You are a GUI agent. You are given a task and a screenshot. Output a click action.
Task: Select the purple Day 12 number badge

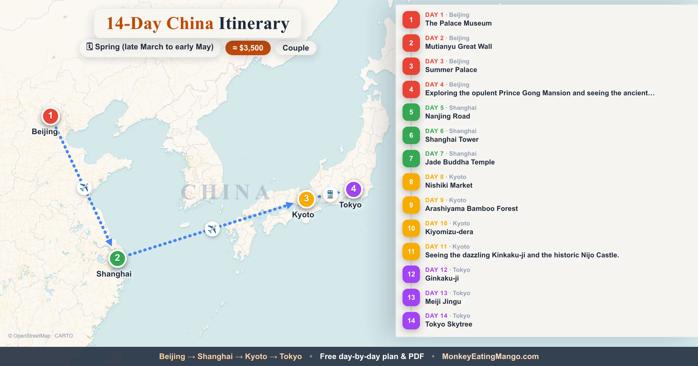pyautogui.click(x=411, y=274)
